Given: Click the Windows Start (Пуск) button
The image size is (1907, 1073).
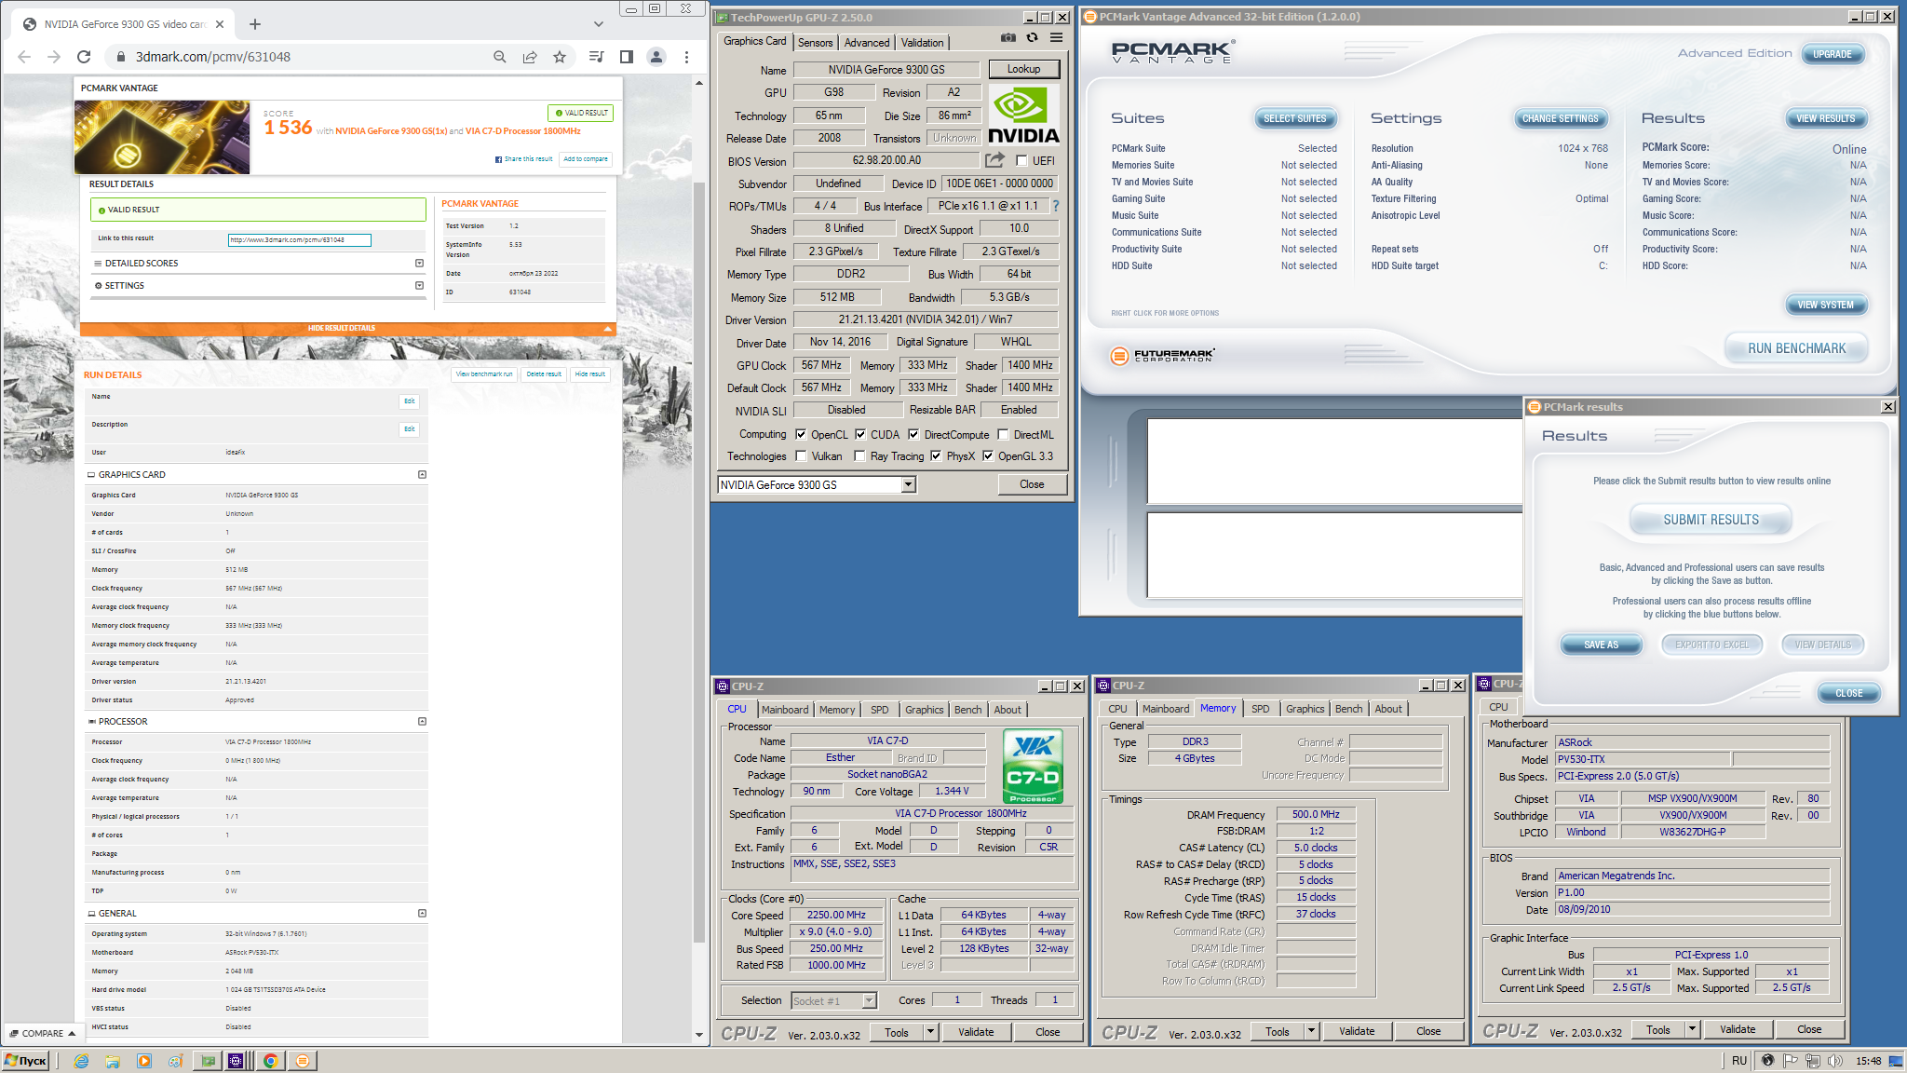Looking at the screenshot, I should 26,1061.
